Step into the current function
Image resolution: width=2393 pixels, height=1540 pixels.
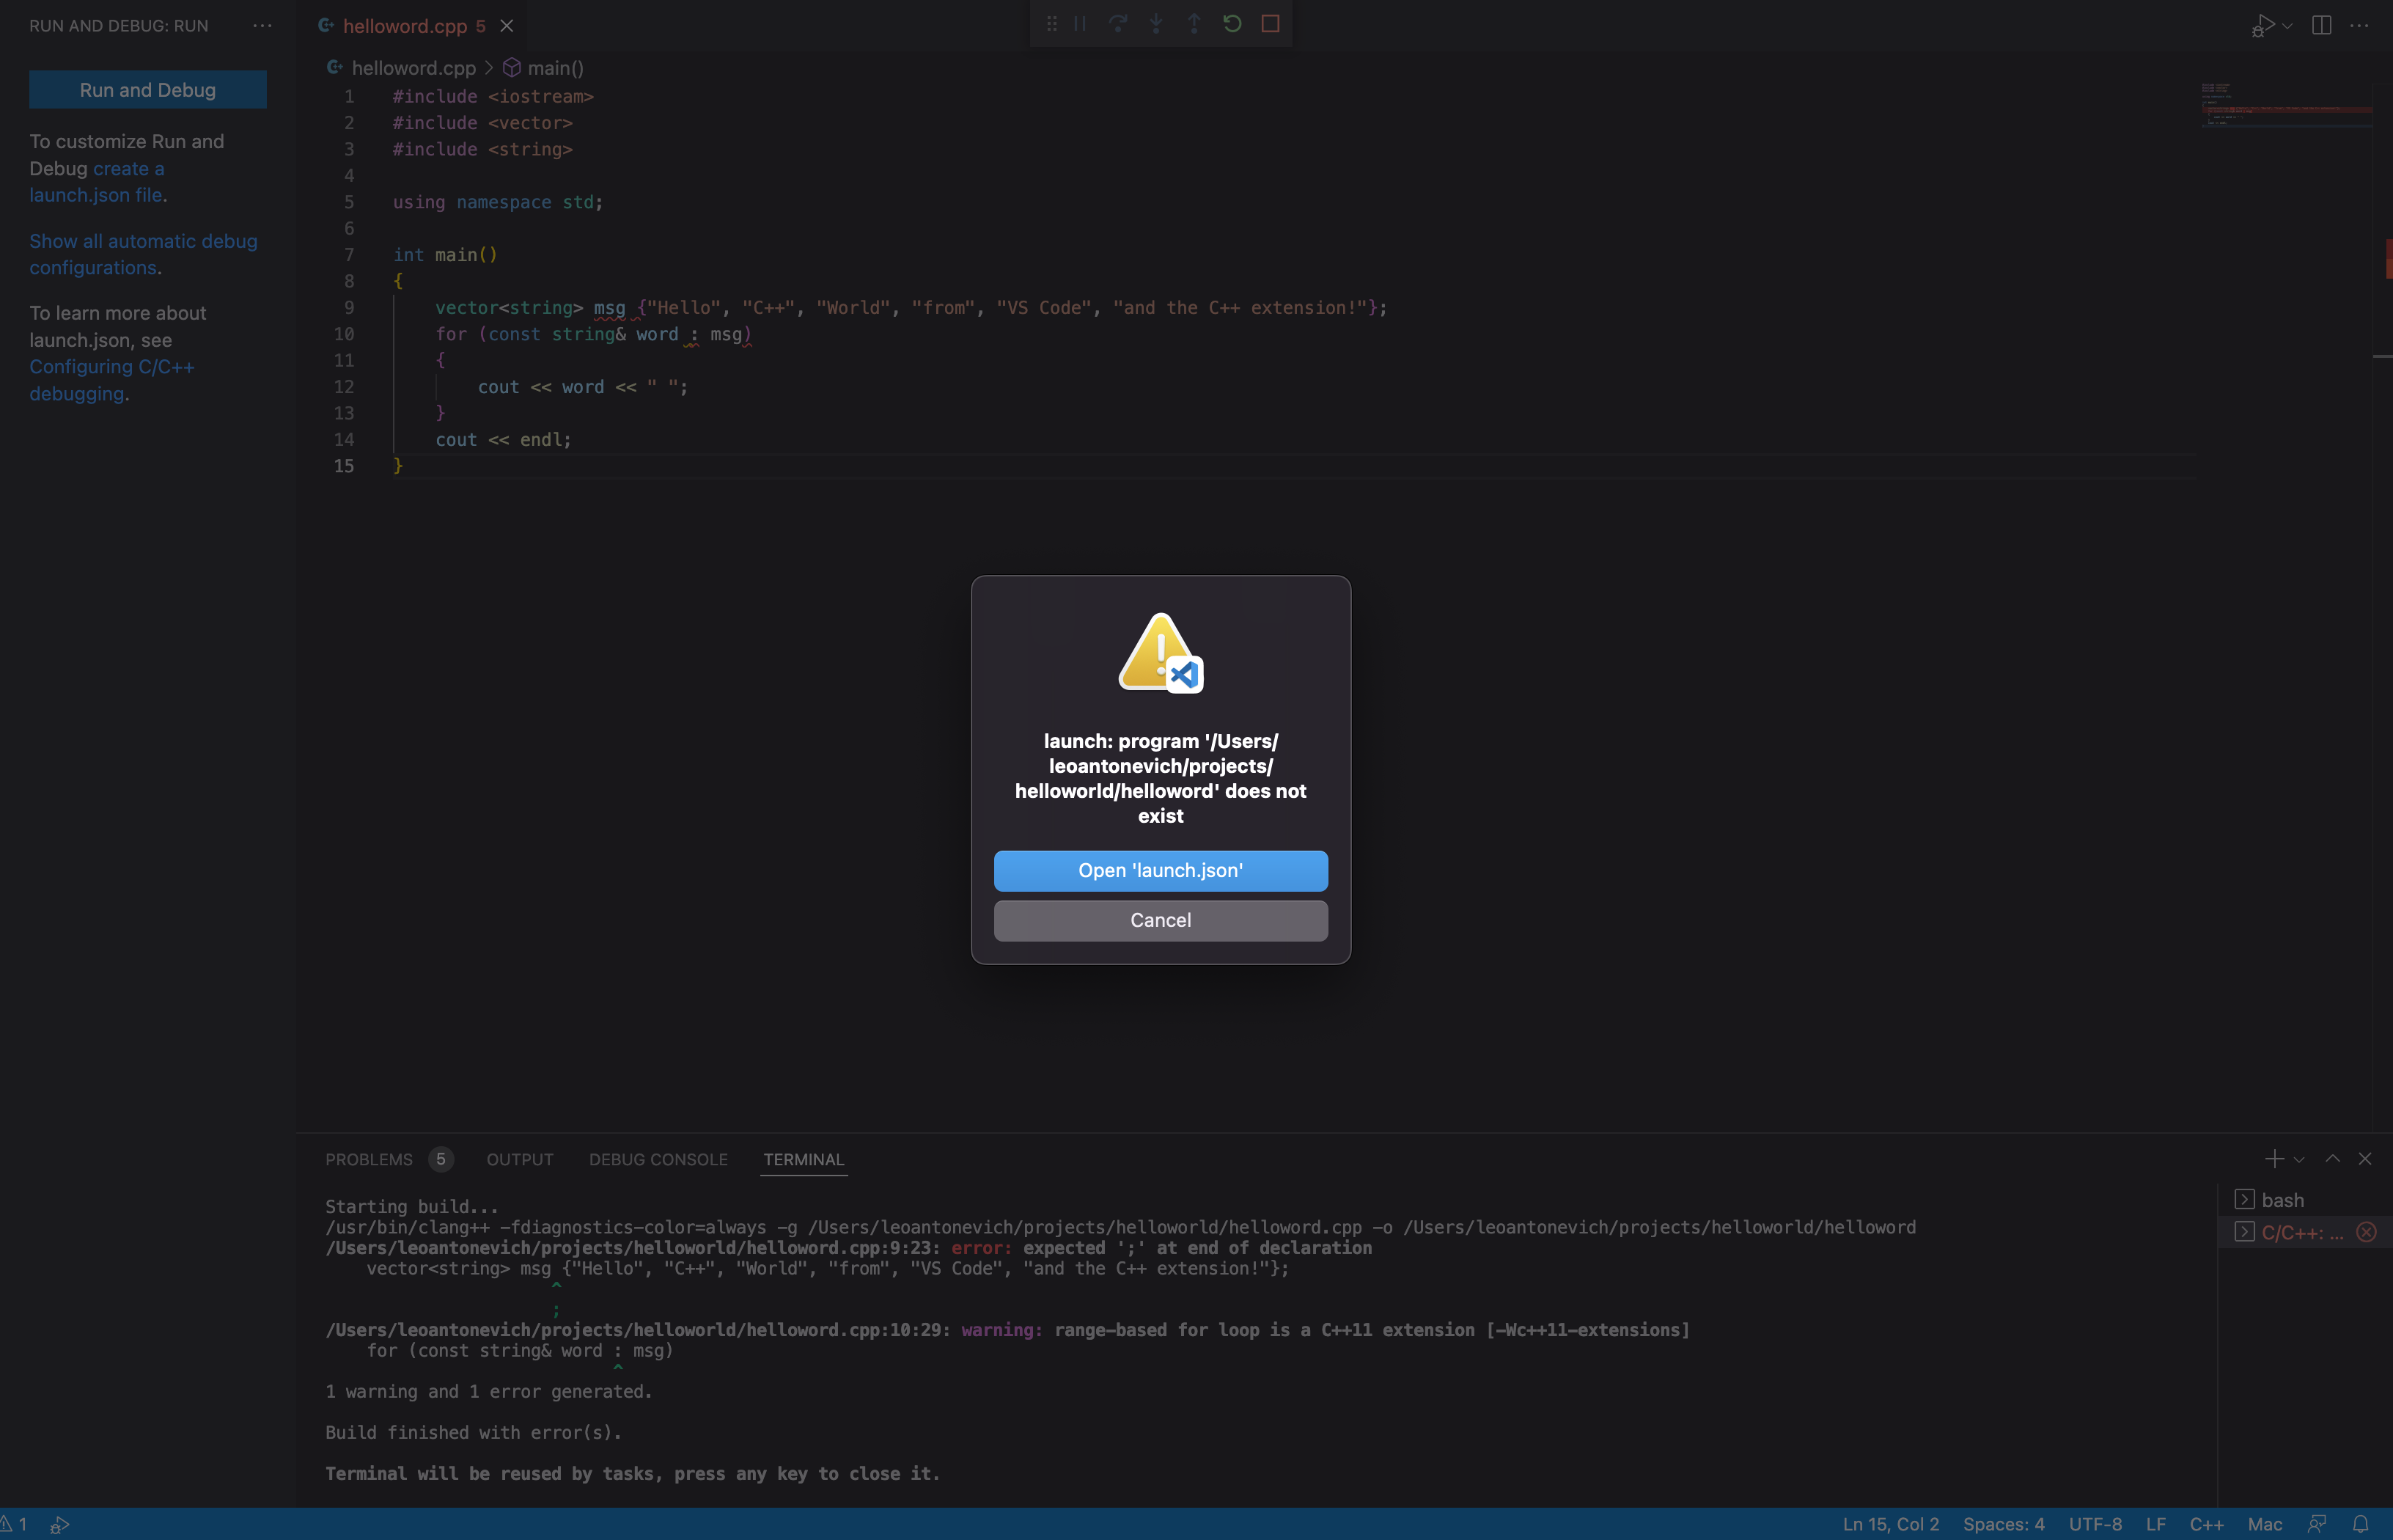click(1155, 23)
